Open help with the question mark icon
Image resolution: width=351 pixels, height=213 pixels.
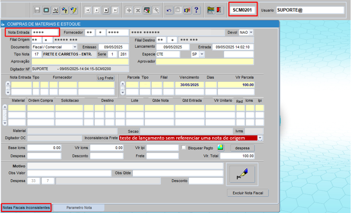pos(196,10)
